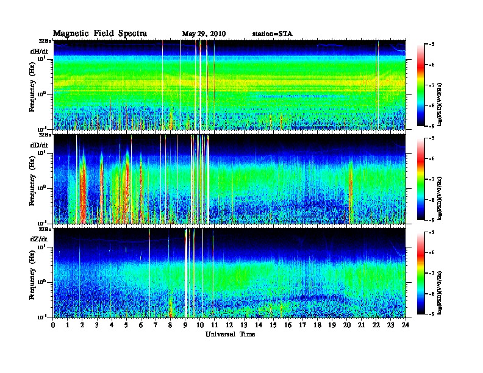Image resolution: width=483 pixels, height=373 pixels.
Task: Click the "-7" tick on dD/dt colorbar
Action: click(x=432, y=179)
